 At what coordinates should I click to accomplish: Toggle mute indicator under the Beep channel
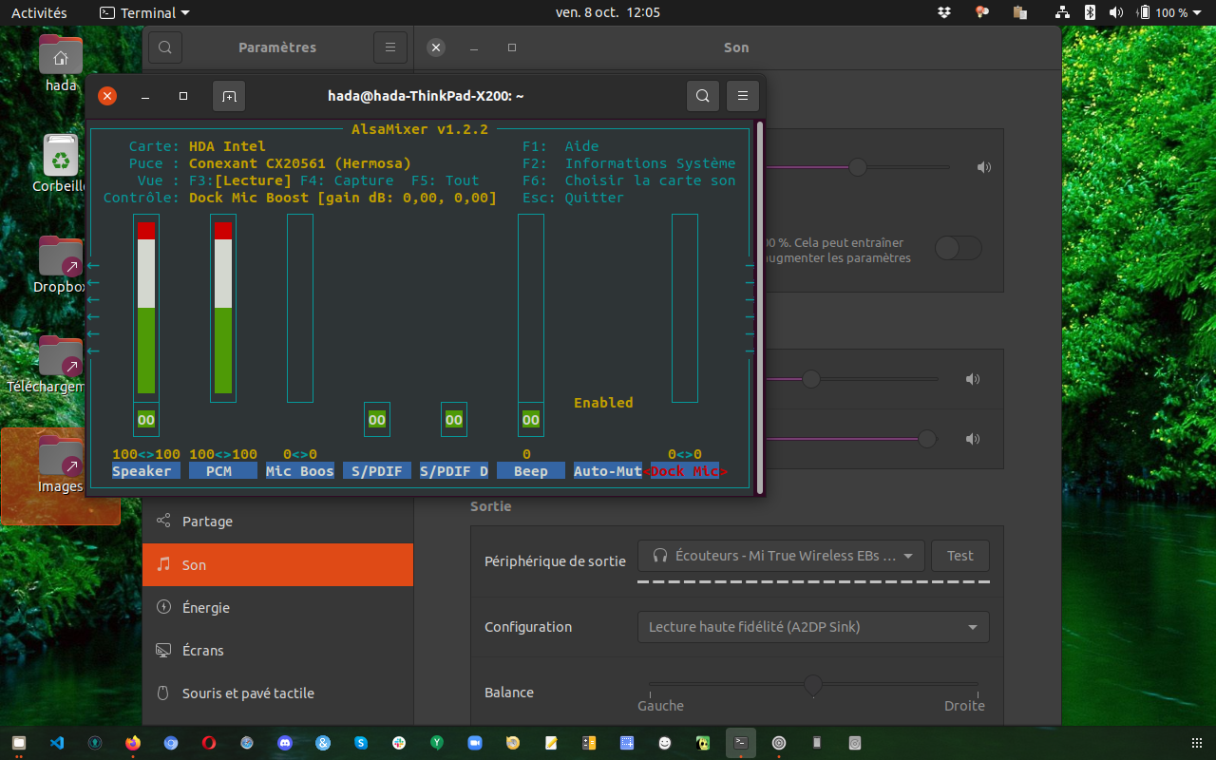tap(530, 420)
